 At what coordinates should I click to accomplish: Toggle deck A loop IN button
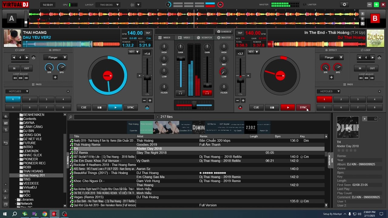(14, 68)
